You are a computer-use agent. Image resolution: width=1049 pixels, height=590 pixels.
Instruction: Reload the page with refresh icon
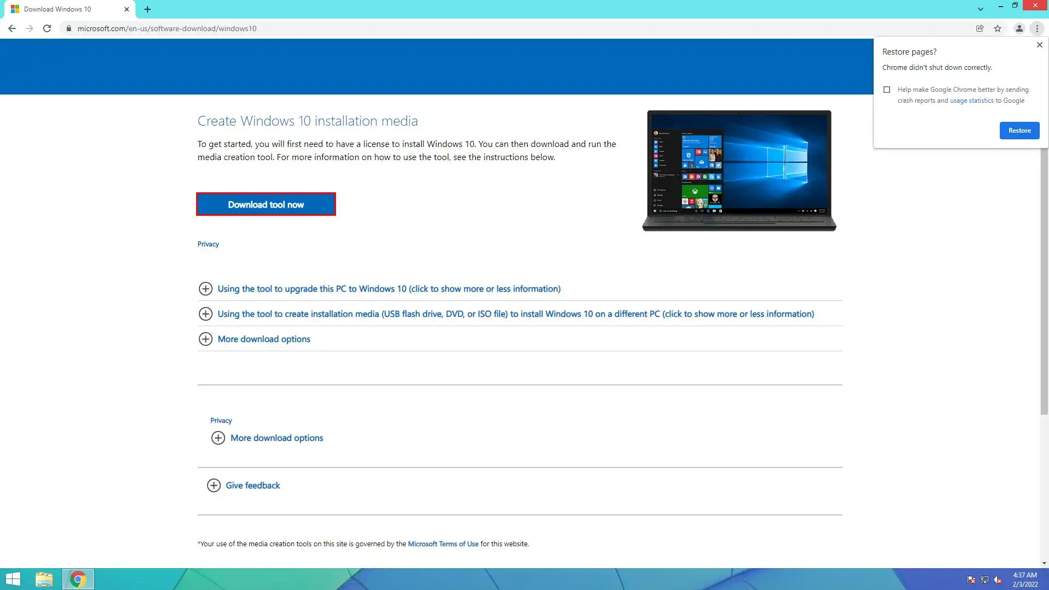(x=47, y=28)
